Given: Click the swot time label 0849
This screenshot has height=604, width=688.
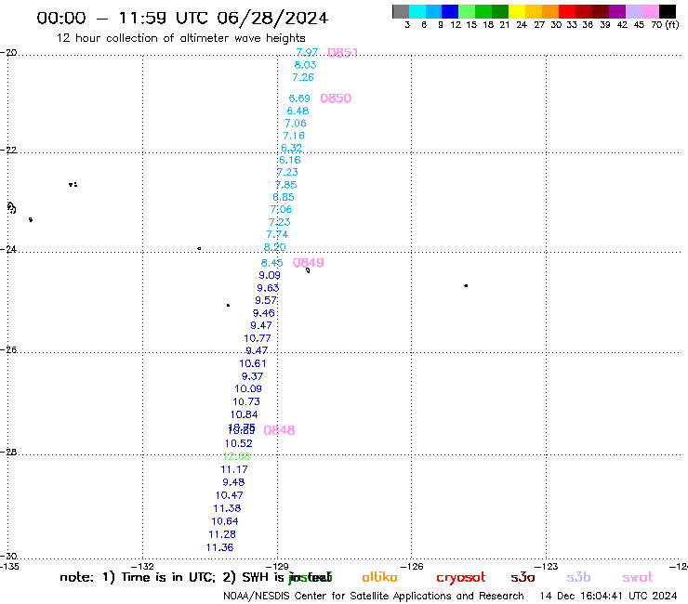Looking at the screenshot, I should click(x=309, y=263).
